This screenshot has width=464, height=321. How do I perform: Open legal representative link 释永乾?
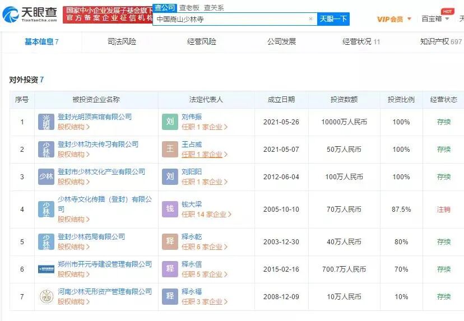click(x=192, y=236)
